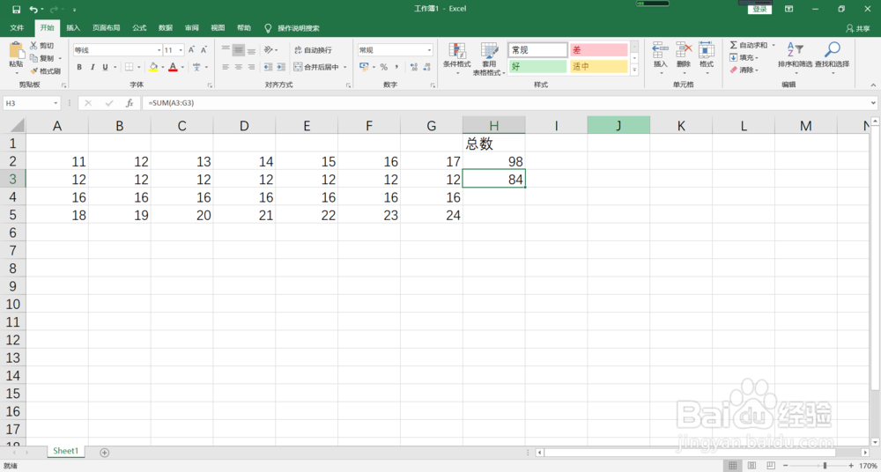Apply the Bad (差) cell style
This screenshot has width=881, height=472.
598,50
